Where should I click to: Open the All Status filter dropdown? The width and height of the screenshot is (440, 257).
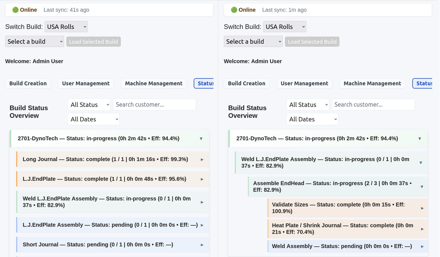[89, 105]
